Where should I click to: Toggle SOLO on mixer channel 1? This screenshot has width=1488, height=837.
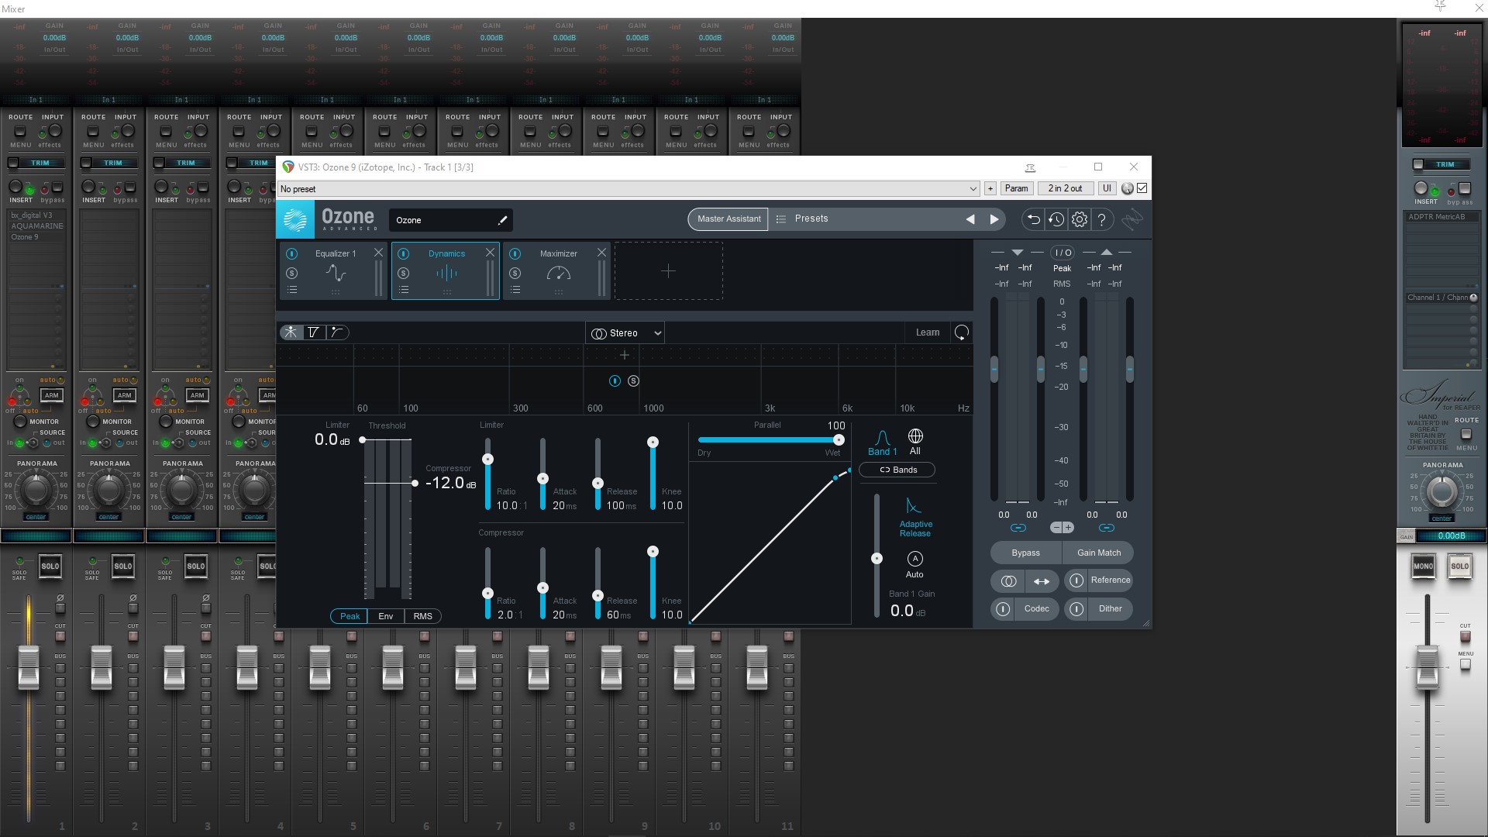coord(50,566)
